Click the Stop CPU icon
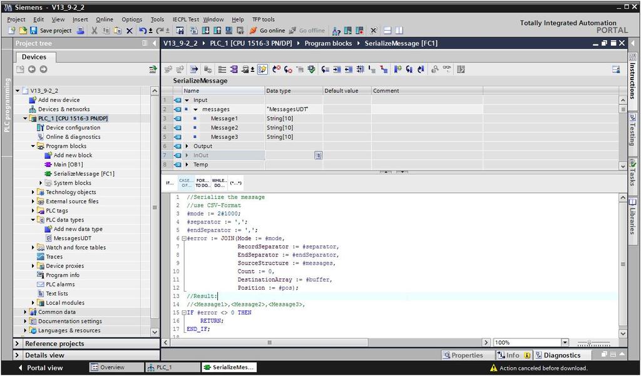Image resolution: width=641 pixels, height=376 pixels. tap(359, 31)
